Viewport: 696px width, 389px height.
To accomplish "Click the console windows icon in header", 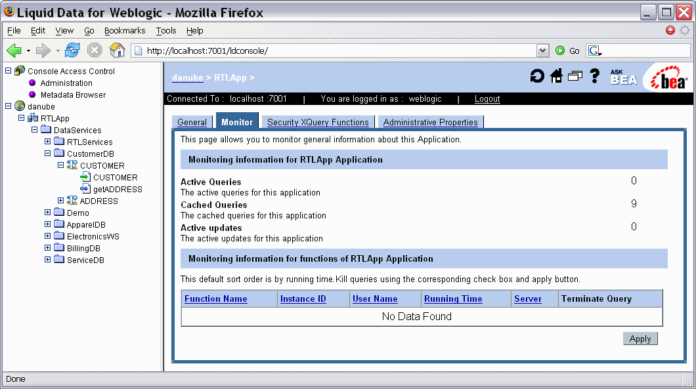I will 575,76.
